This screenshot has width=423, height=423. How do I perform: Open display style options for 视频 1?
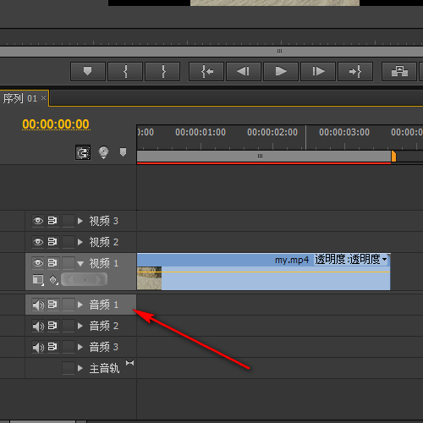[38, 280]
